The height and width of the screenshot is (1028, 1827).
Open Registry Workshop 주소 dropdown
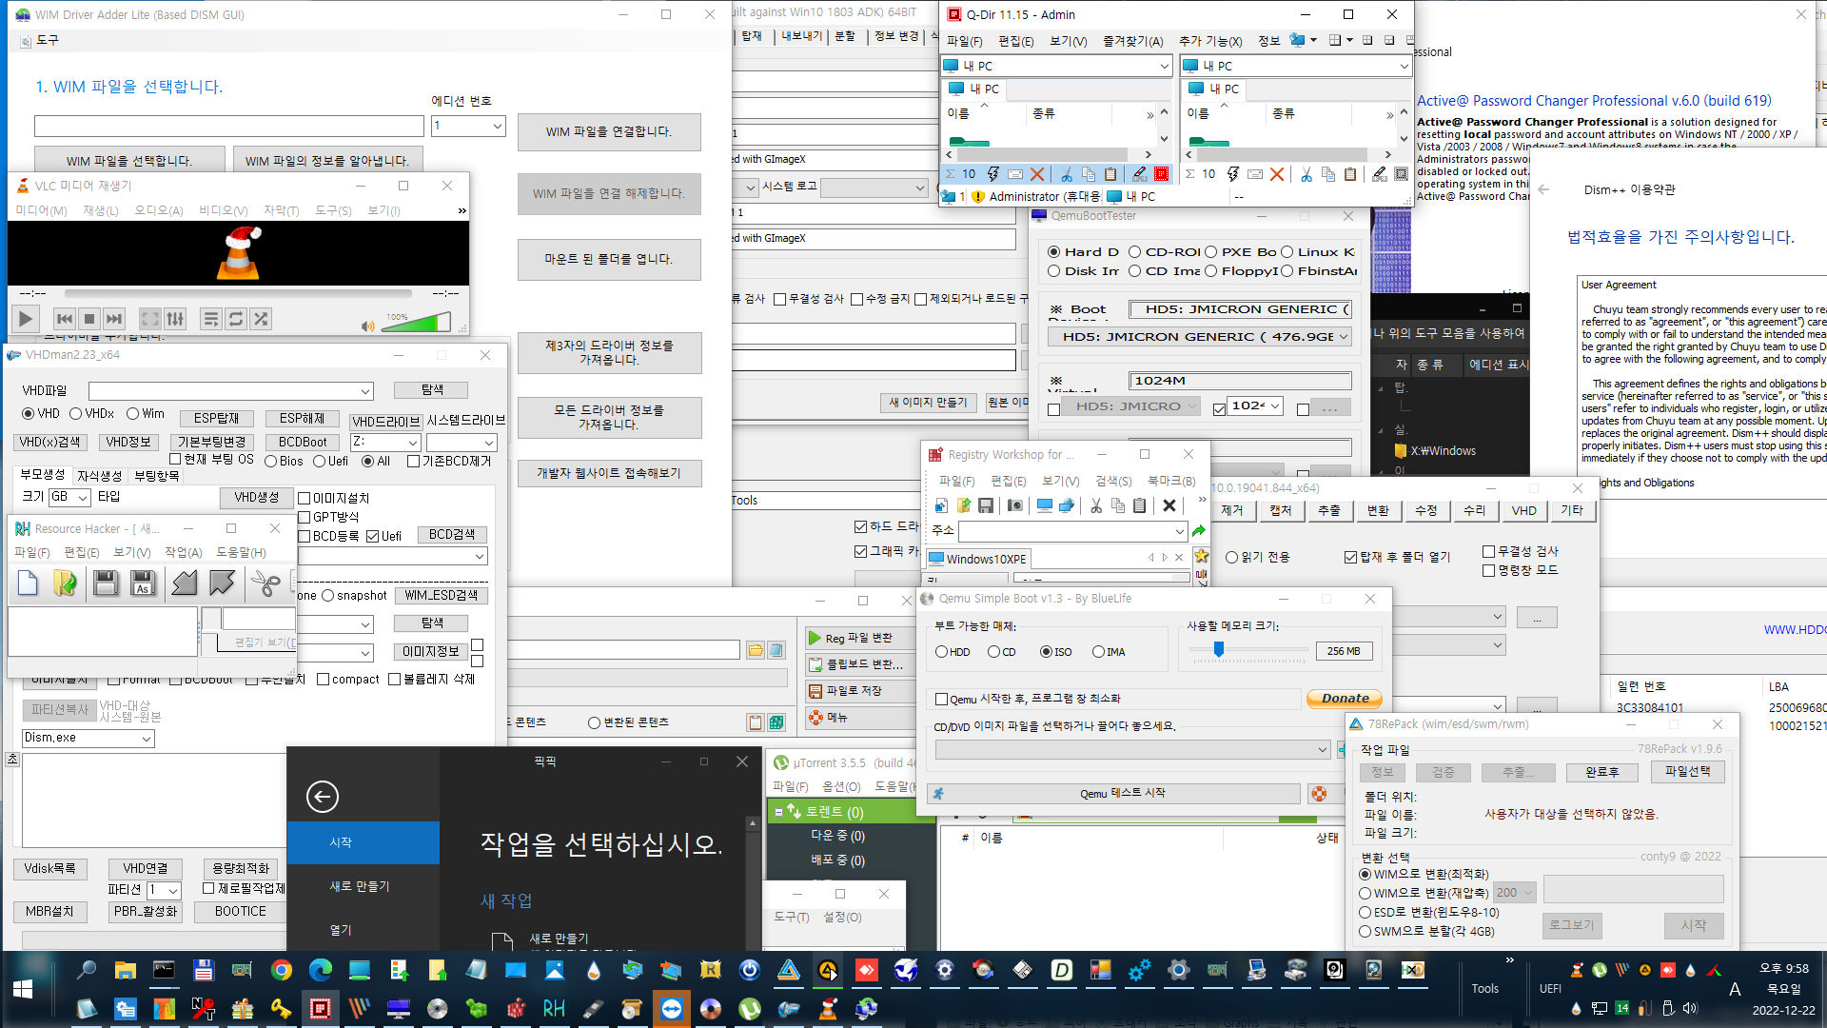1180,531
